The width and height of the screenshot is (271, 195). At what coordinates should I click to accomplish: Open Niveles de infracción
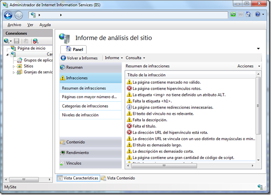click(90, 115)
